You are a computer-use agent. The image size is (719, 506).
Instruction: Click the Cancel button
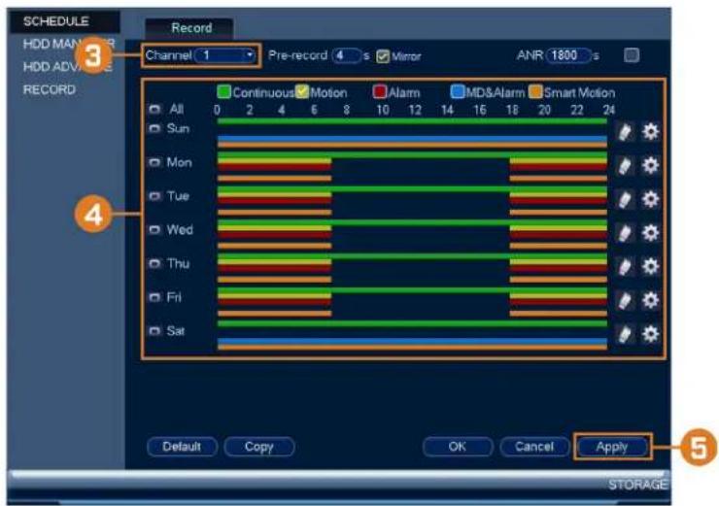[534, 447]
